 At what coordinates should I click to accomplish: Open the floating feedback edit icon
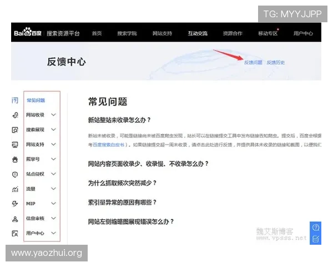coord(316,239)
